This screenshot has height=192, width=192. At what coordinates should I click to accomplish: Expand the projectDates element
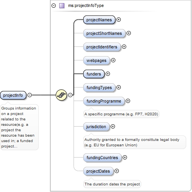point(117,171)
